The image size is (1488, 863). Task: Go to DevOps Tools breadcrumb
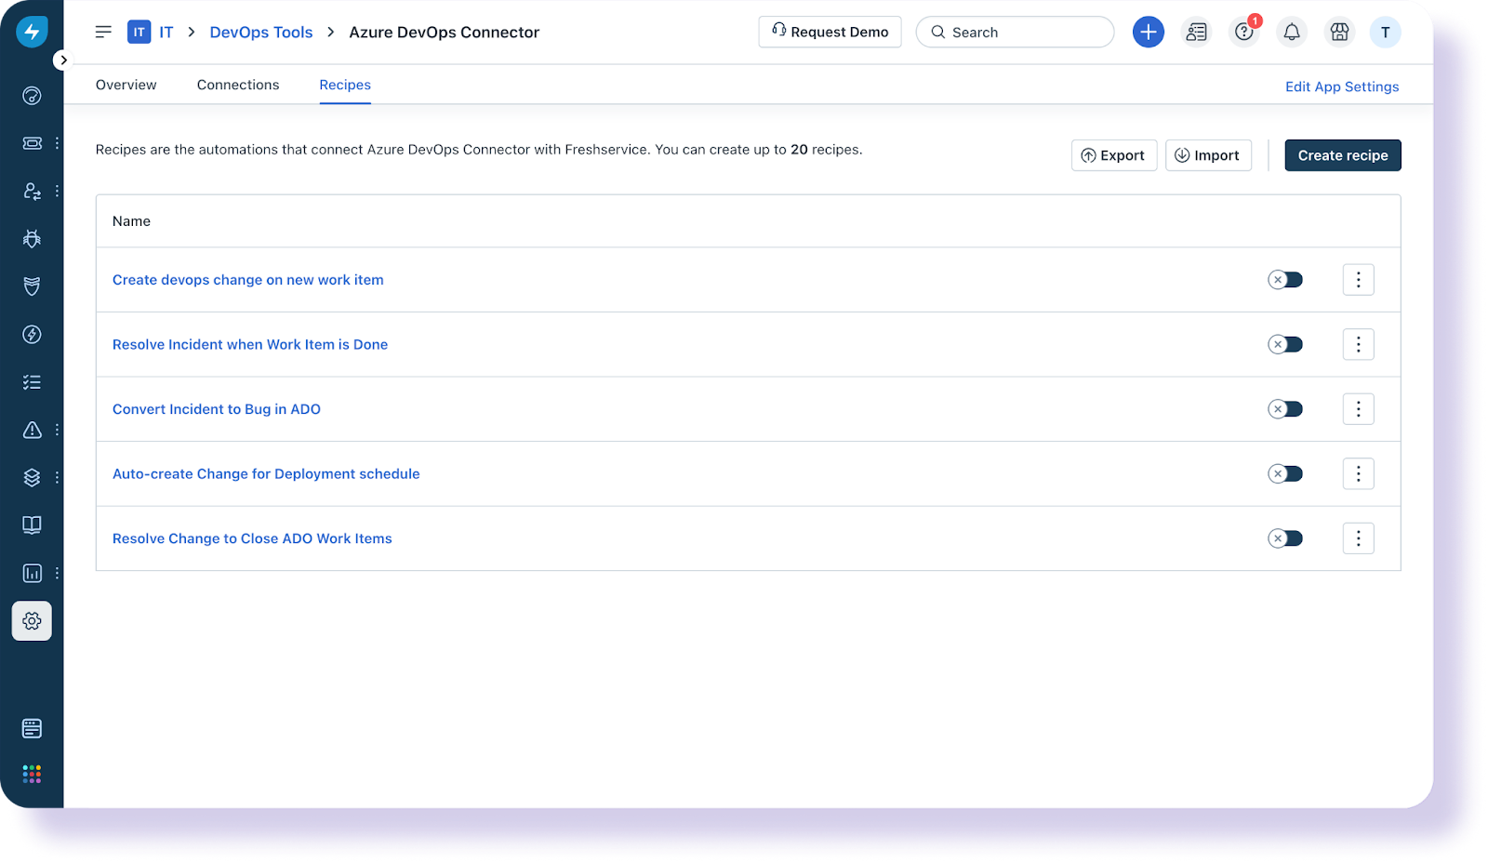261,32
